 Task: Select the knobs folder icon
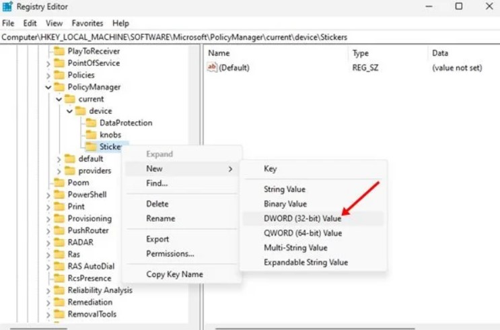point(91,135)
